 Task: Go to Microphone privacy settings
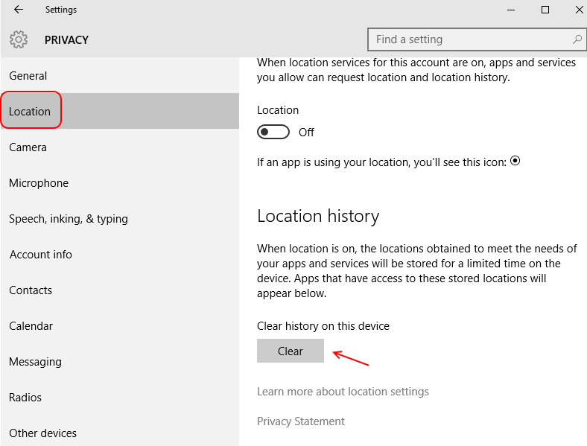coord(120,183)
